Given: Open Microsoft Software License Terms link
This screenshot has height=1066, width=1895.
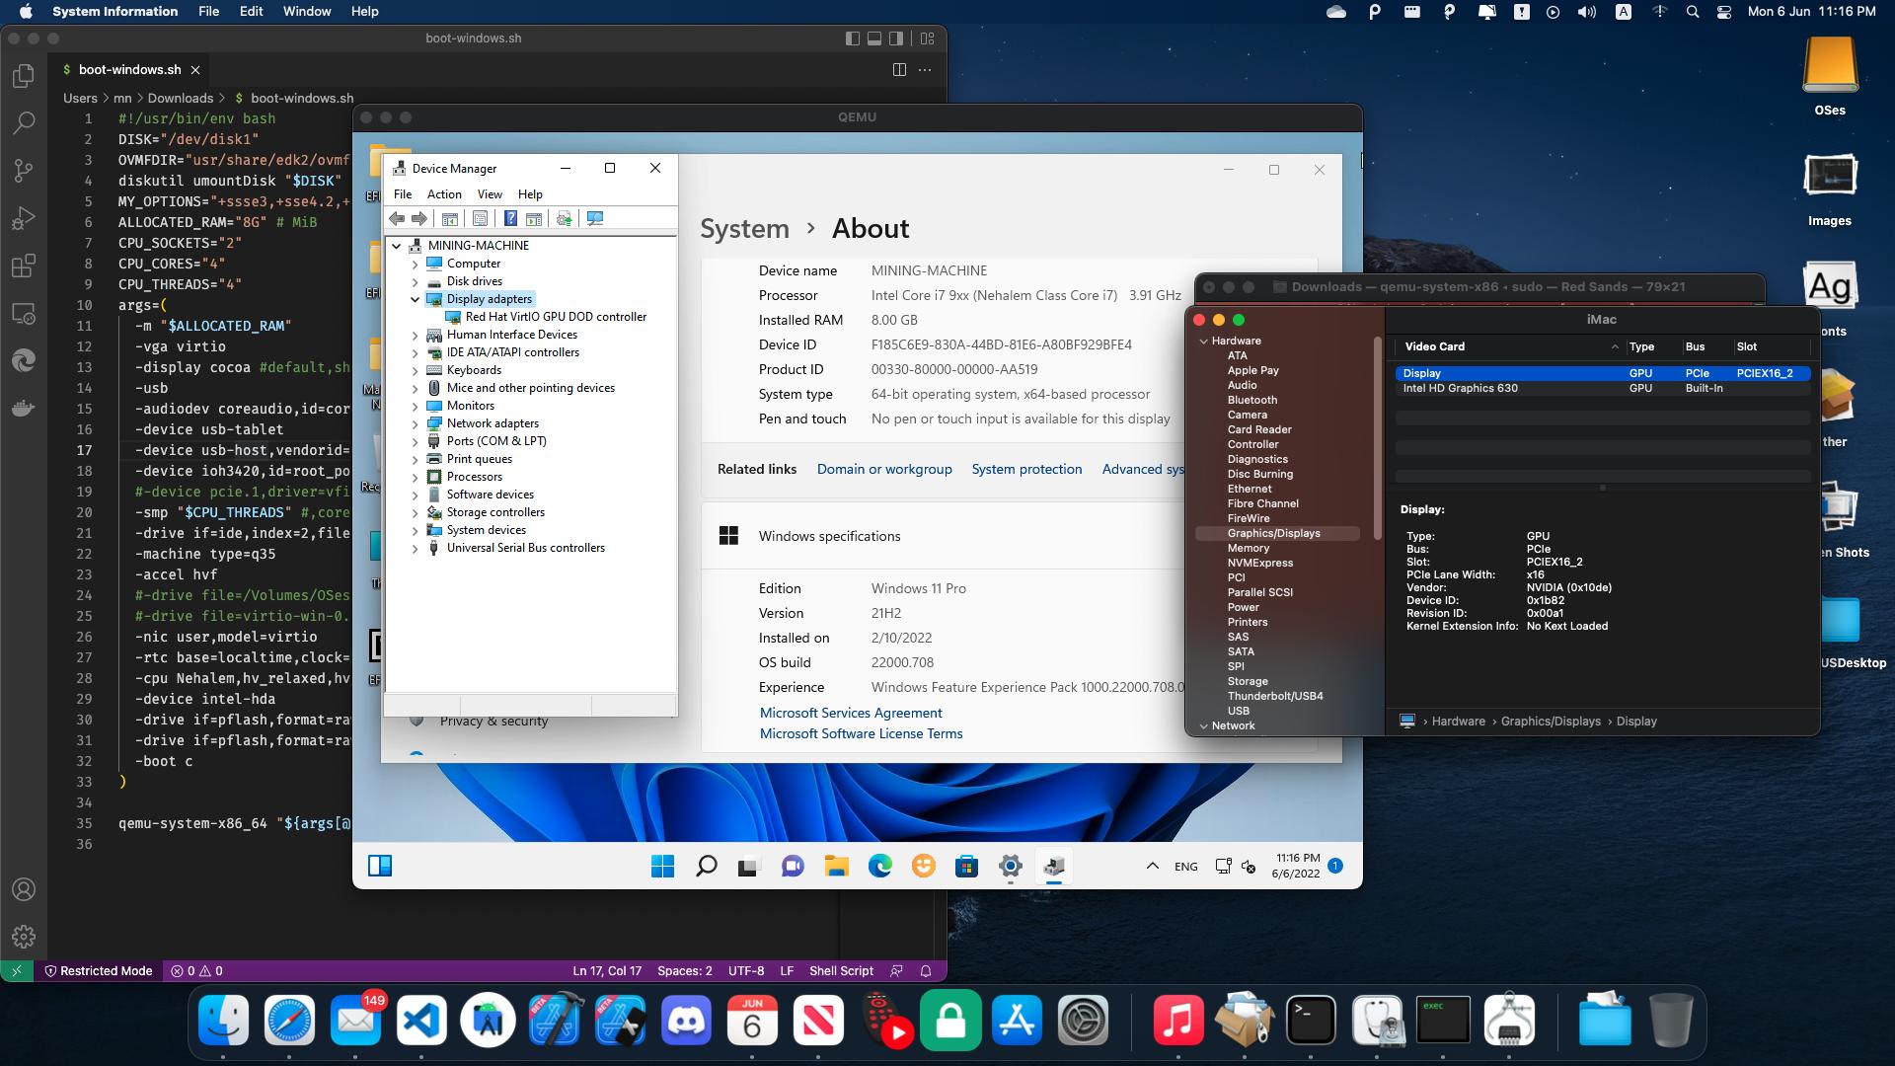Looking at the screenshot, I should 861,733.
